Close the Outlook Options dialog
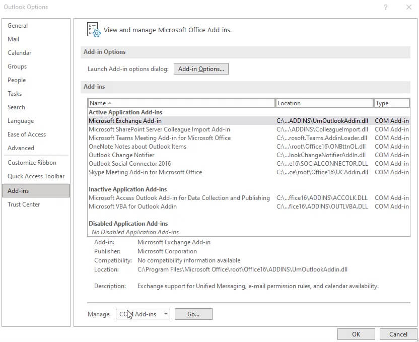 pyautogui.click(x=409, y=7)
